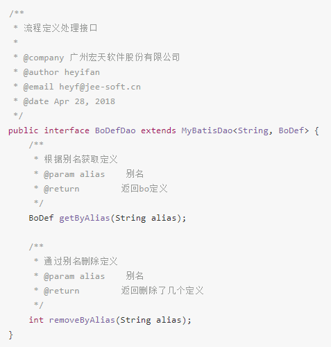Screen dimensions: 331x347
Task: Click the extends keyword
Action: 158,130
